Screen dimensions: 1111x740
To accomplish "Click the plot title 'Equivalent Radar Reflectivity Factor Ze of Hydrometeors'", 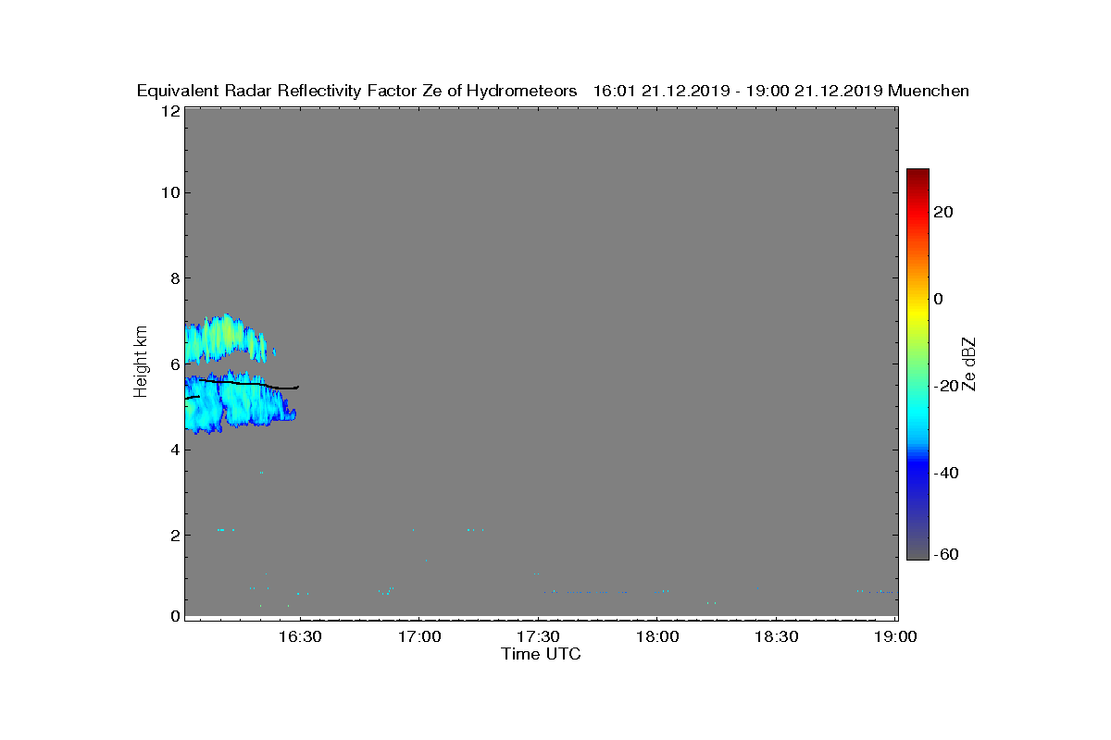I will pos(356,91).
